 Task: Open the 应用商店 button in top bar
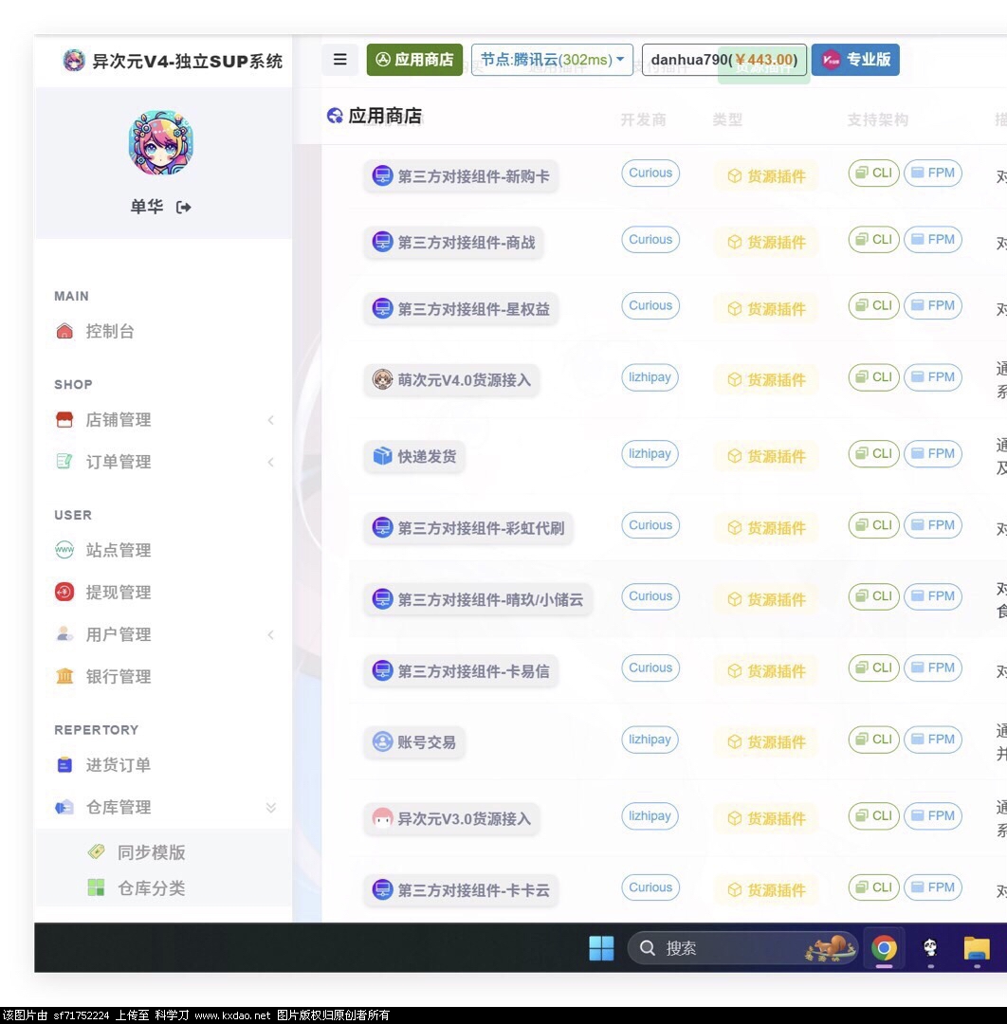414,60
